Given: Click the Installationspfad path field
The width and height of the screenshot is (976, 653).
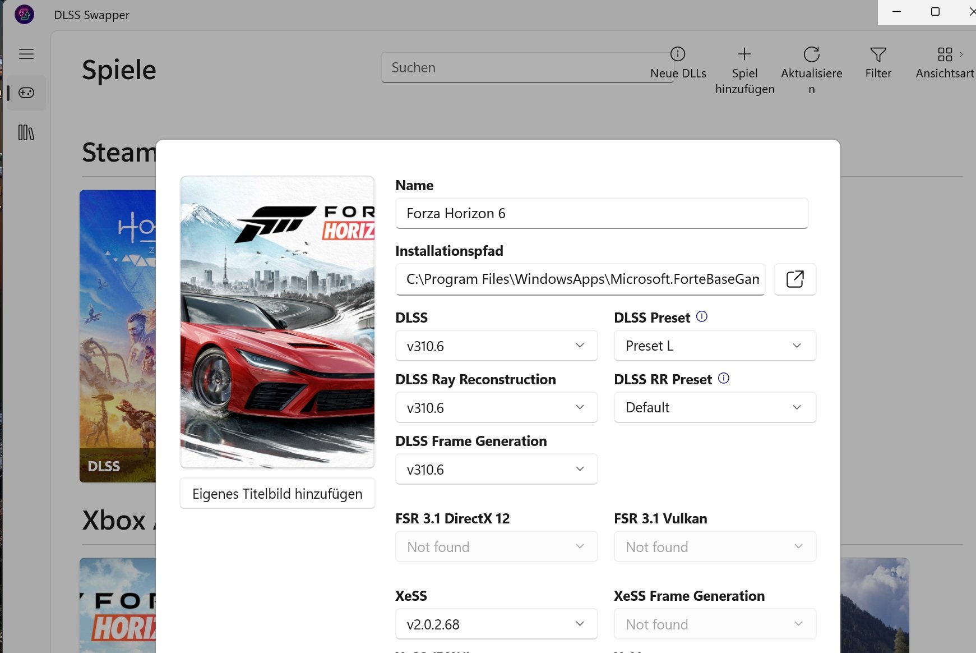Looking at the screenshot, I should 580,279.
